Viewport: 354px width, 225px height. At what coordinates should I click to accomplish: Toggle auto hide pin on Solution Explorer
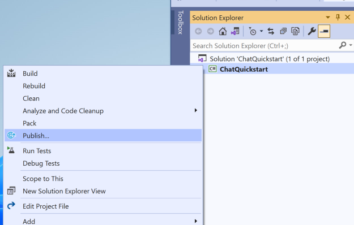[338, 18]
